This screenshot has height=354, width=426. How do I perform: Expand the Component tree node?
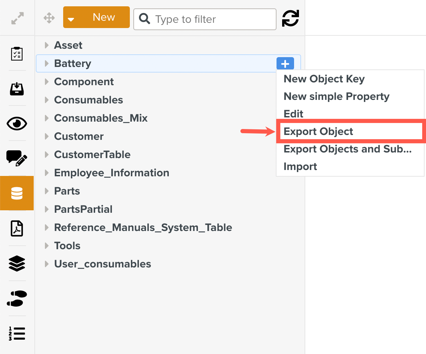point(47,82)
